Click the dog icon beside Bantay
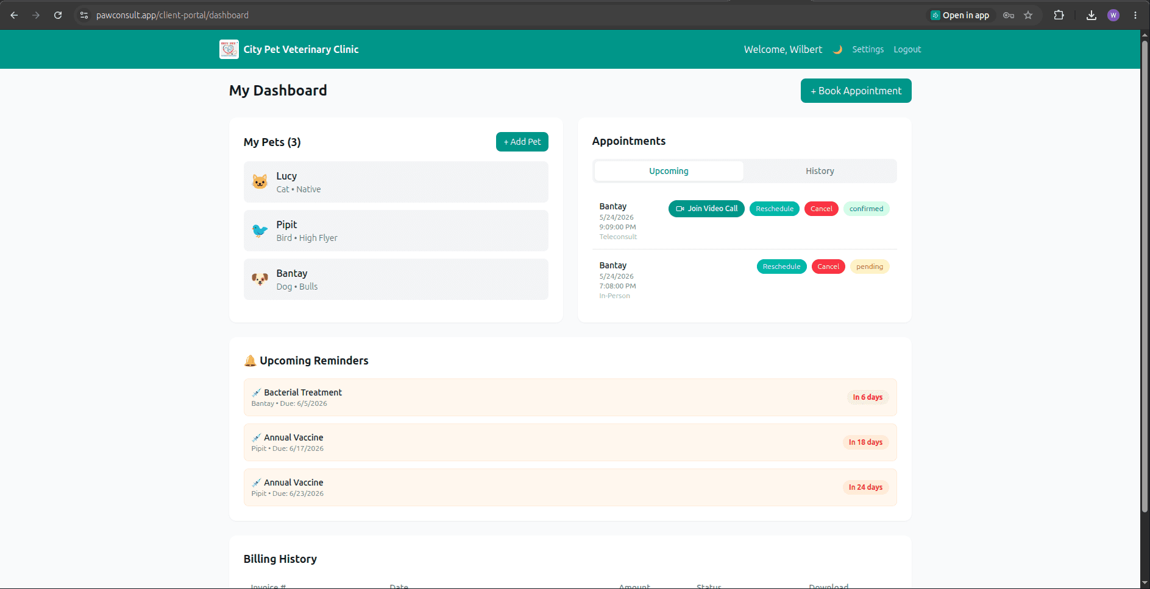 [260, 279]
